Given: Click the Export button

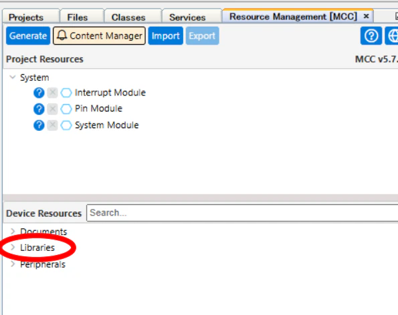Looking at the screenshot, I should (202, 35).
